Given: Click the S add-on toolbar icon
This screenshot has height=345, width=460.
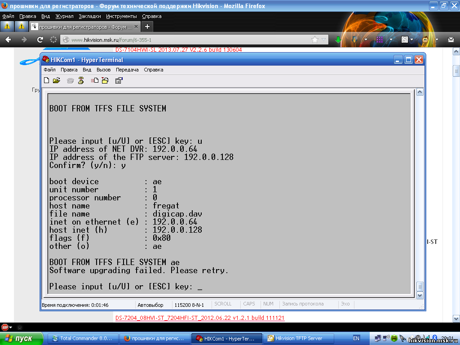Looking at the screenshot, I should click(x=405, y=40).
